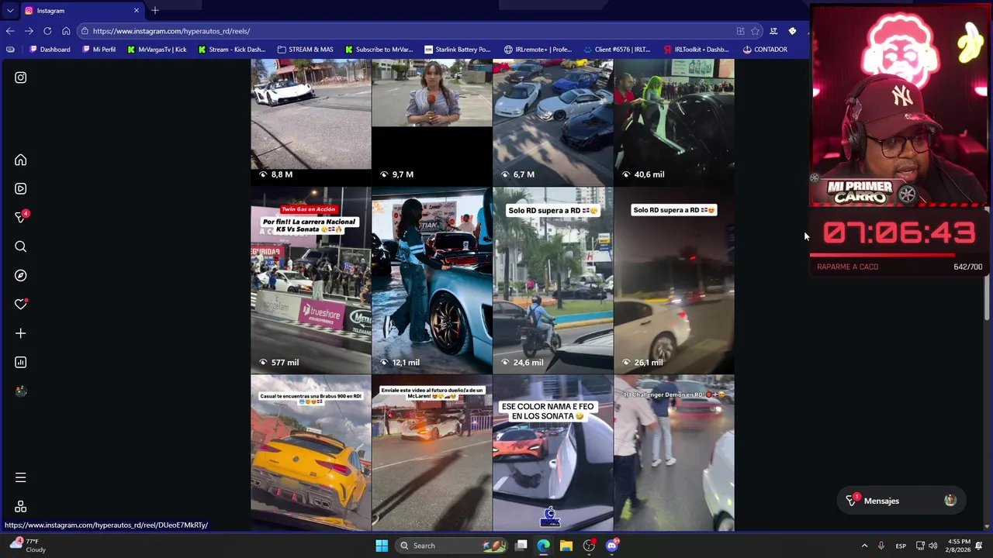Screen dimensions: 993x558
Task: Expand the tab search dropdown arrow
Action: pyautogui.click(x=9, y=10)
